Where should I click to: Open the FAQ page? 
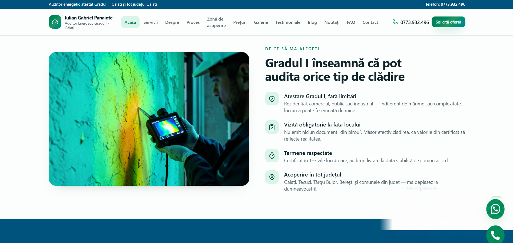pos(351,22)
